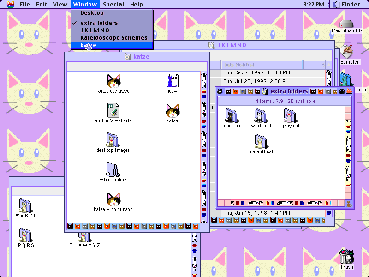Select the author's website icon

(x=113, y=110)
